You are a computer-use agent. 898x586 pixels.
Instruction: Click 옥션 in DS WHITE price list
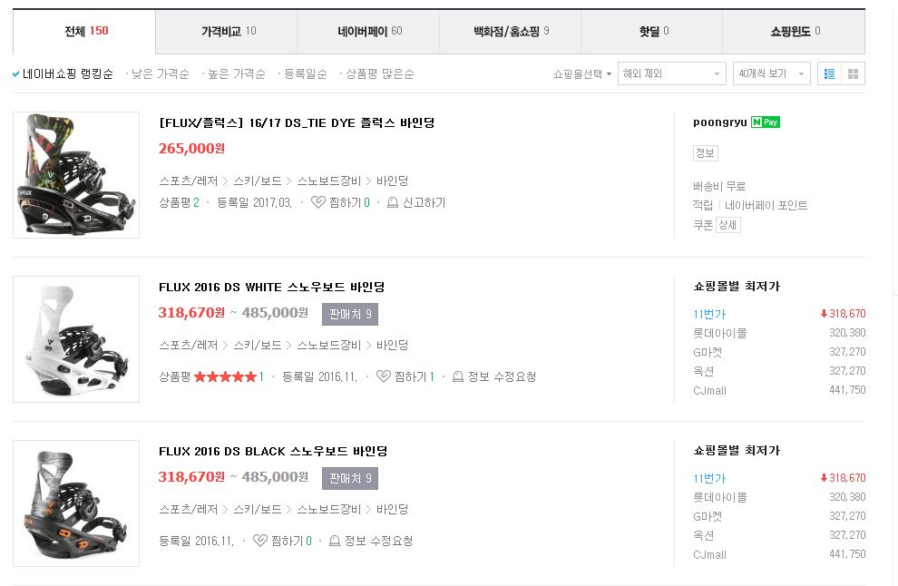[x=704, y=371]
